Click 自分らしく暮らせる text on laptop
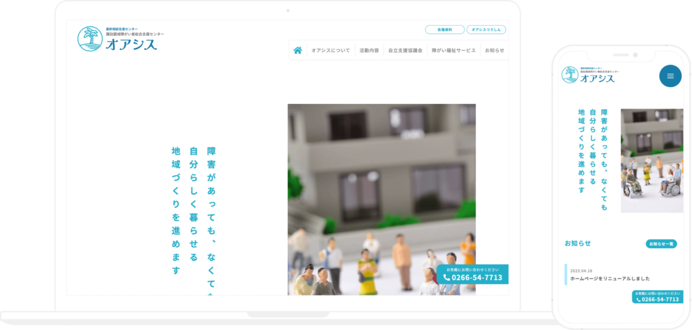 (193, 204)
